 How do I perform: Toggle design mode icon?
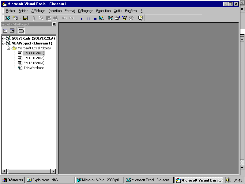pyautogui.click(x=101, y=18)
